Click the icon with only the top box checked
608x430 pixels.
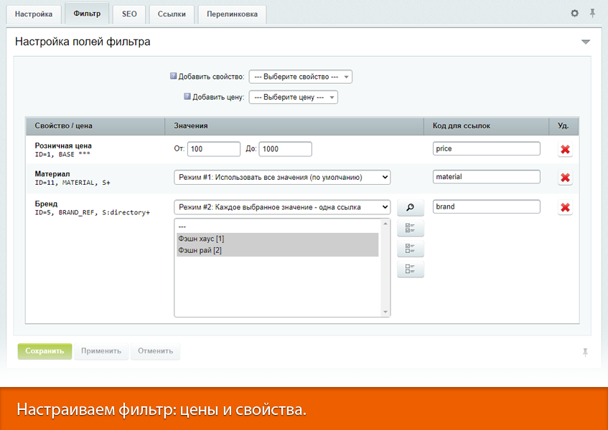pyautogui.click(x=410, y=249)
